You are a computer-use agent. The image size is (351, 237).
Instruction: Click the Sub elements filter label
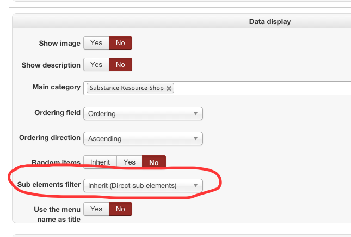pos(49,185)
